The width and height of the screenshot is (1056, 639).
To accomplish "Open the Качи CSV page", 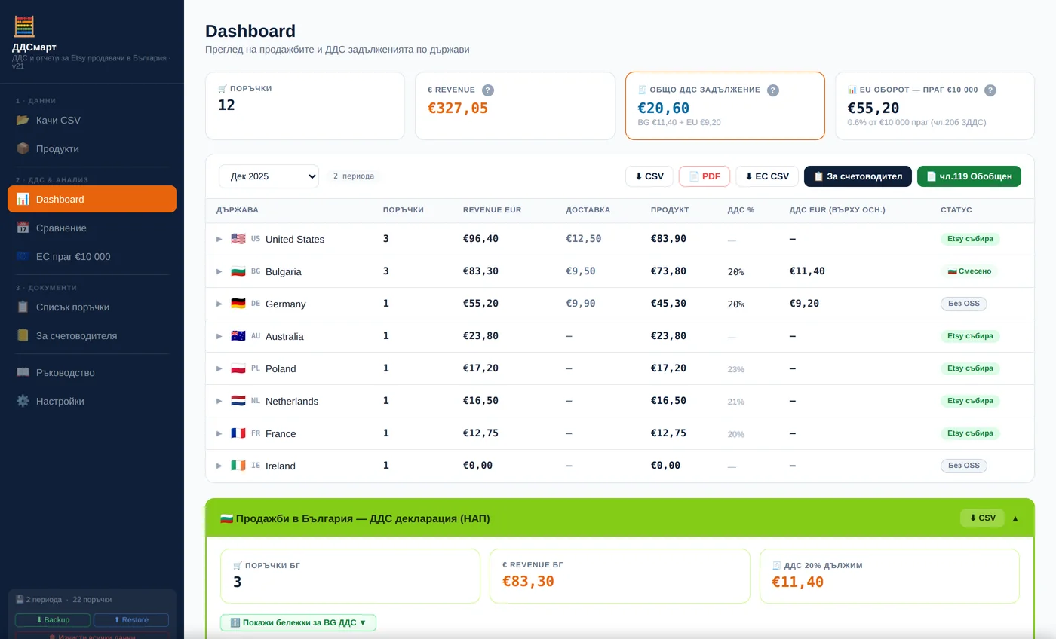I will click(x=92, y=120).
